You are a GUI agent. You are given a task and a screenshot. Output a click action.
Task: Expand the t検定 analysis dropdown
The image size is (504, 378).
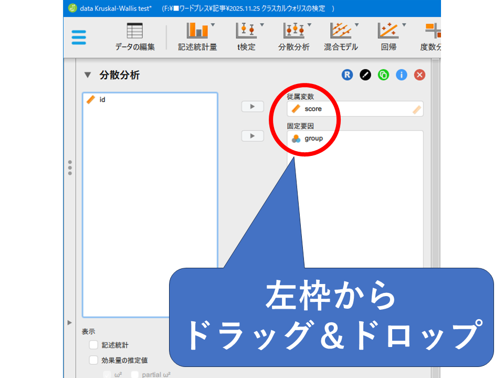246,37
